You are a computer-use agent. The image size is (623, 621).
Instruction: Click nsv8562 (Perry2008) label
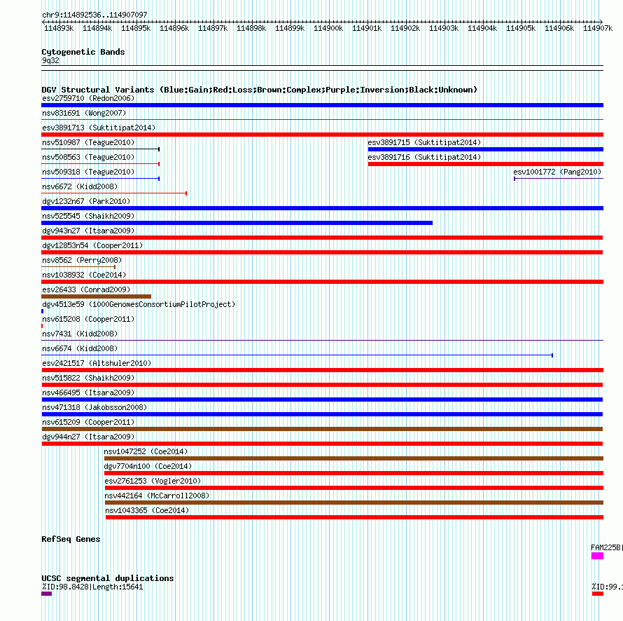82,260
